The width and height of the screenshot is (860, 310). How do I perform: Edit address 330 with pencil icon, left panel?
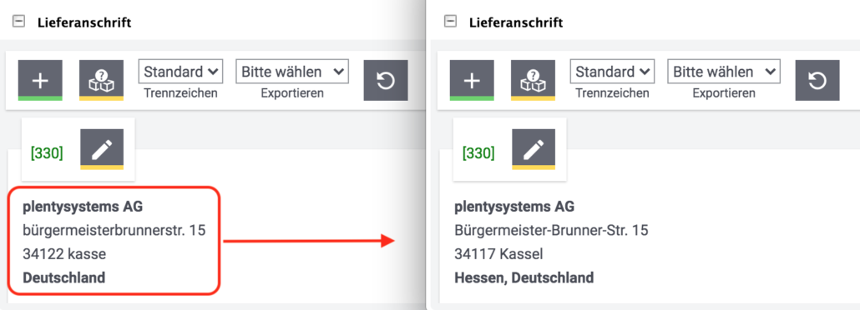pos(102,149)
